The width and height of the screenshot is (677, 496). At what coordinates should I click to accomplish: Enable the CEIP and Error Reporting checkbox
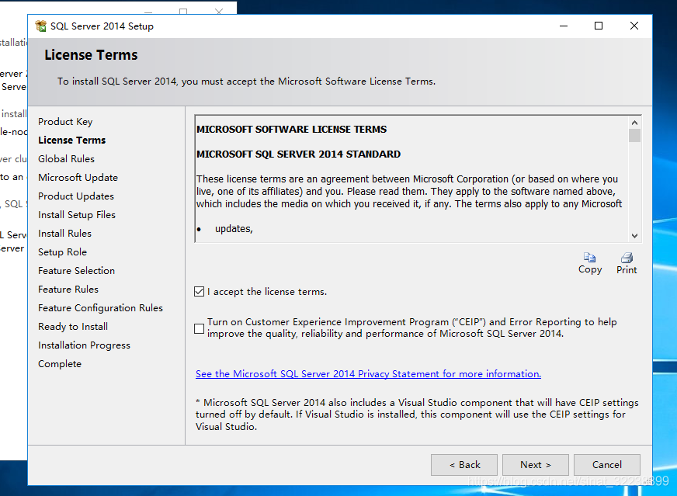pyautogui.click(x=199, y=328)
